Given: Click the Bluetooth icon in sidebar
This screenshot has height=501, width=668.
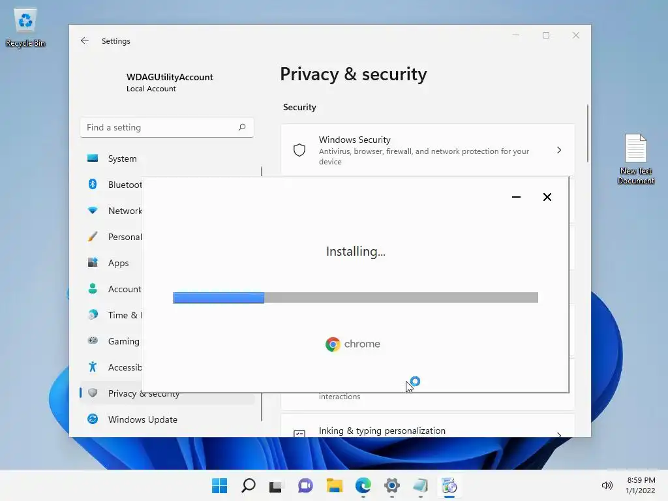Looking at the screenshot, I should click(x=93, y=184).
